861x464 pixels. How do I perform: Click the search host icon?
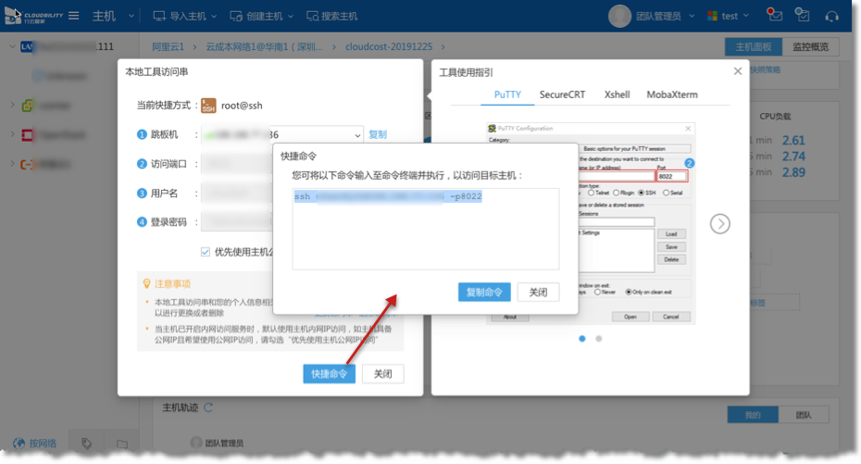click(x=312, y=16)
